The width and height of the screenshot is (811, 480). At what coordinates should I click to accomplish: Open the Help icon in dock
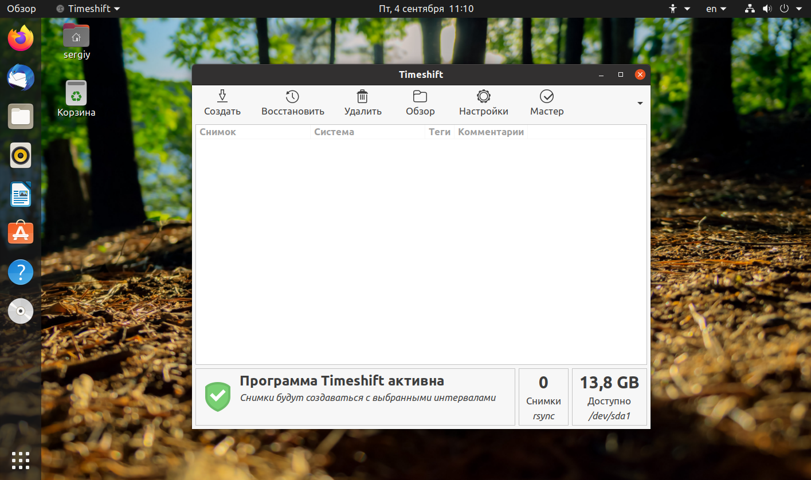pos(21,272)
